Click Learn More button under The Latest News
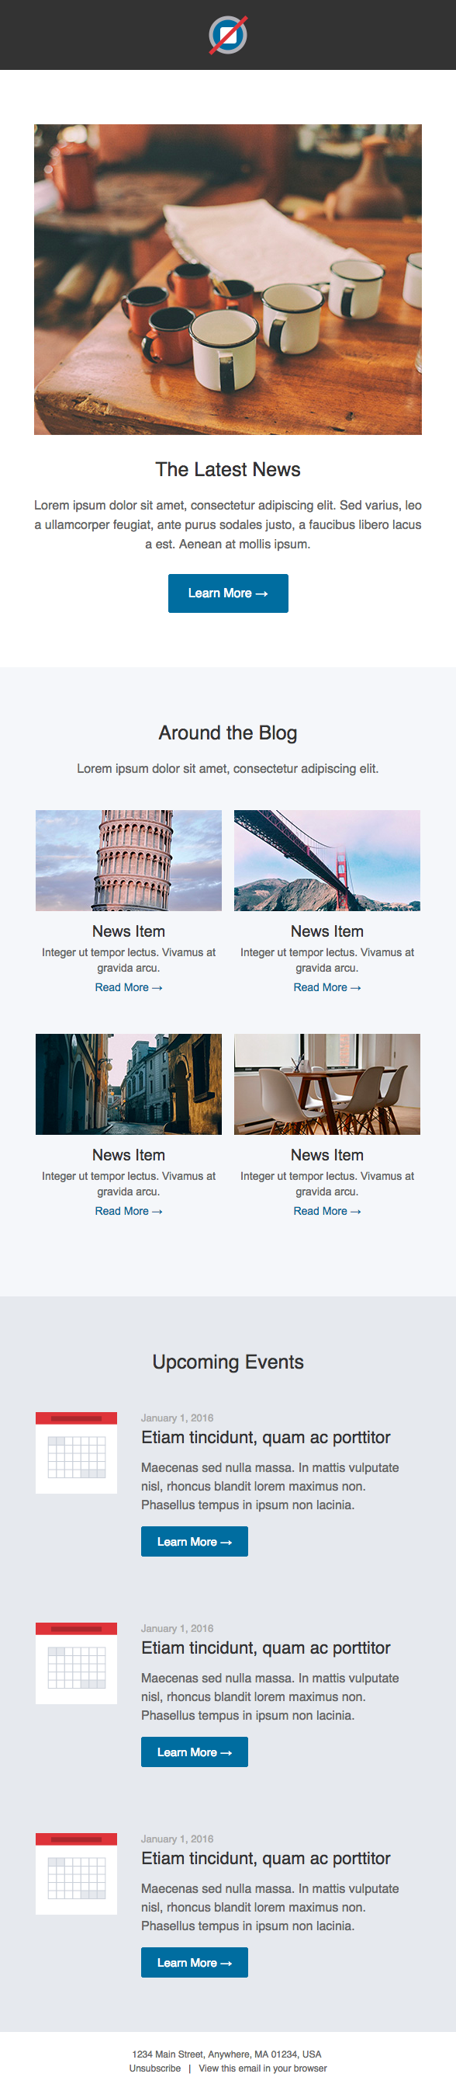The image size is (456, 2091). (x=227, y=593)
